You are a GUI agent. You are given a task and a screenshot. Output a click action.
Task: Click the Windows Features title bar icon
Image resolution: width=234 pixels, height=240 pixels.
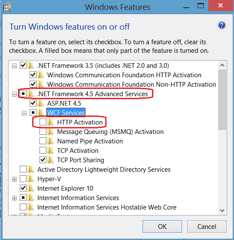tap(7, 7)
